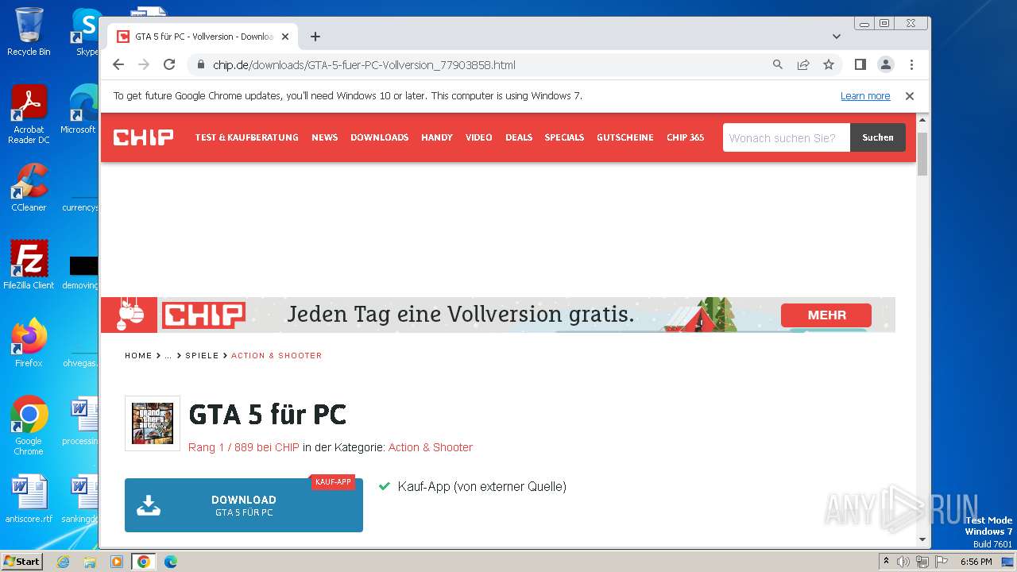Close the GTA 5 für PC tab
The image size is (1017, 572).
coord(285,37)
